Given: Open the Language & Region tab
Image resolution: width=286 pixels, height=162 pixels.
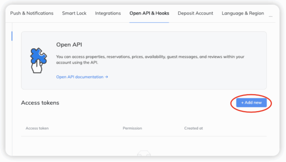Looking at the screenshot, I should (x=243, y=13).
